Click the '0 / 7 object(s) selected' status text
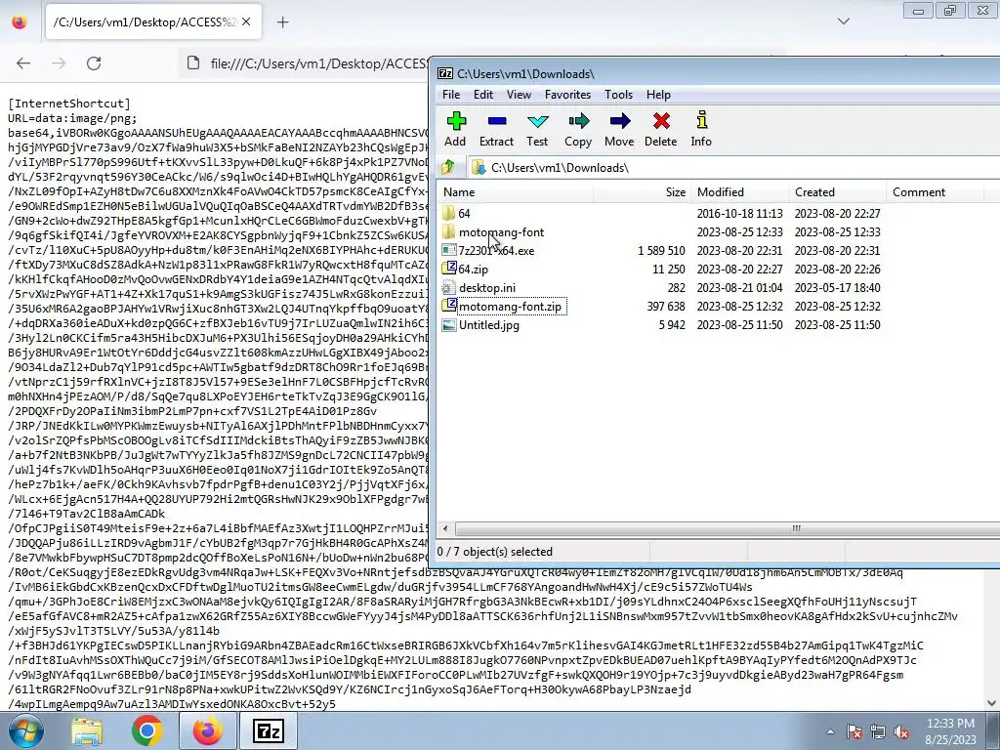The height and width of the screenshot is (750, 1000). [x=495, y=552]
